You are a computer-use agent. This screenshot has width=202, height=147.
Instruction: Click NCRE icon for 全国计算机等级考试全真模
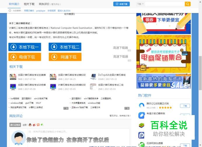13,77
